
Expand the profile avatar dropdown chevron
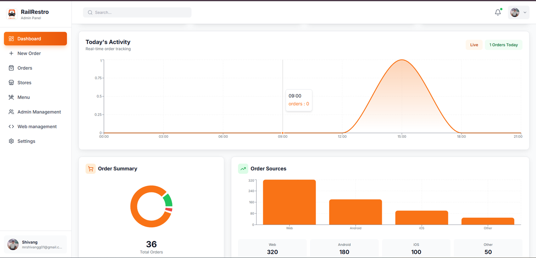pyautogui.click(x=525, y=13)
